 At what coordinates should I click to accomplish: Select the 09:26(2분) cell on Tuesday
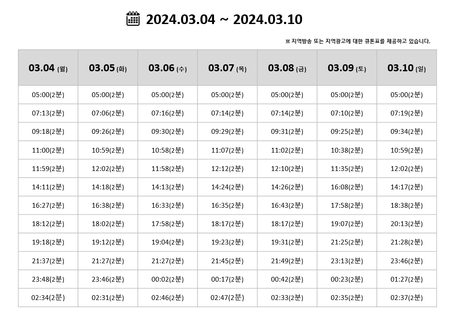click(x=108, y=132)
